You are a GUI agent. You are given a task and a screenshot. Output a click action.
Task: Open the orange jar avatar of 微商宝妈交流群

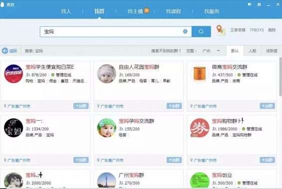tap(200, 74)
